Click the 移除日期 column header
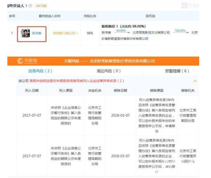Image resolution: width=211 pixels, height=178 pixels. click(120, 91)
